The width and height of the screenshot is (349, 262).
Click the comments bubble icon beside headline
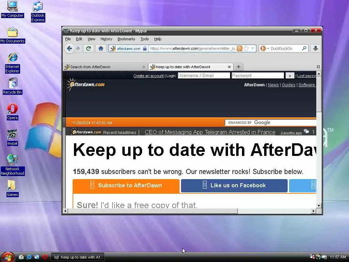pyautogui.click(x=306, y=132)
